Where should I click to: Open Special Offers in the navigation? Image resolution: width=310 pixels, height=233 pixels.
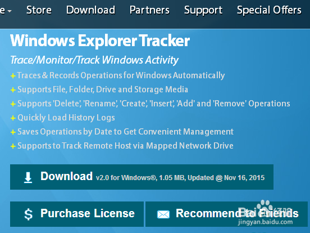269,10
